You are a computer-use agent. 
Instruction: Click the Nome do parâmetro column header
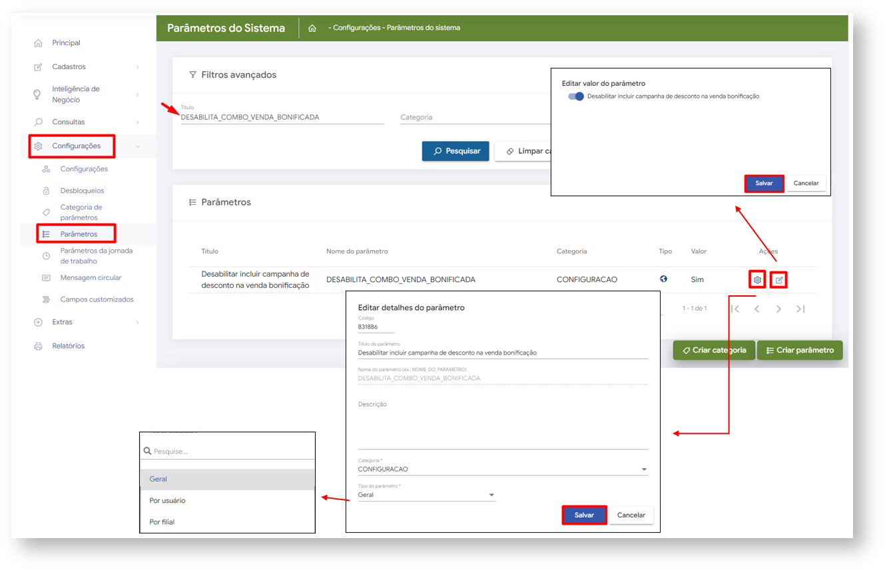(357, 251)
